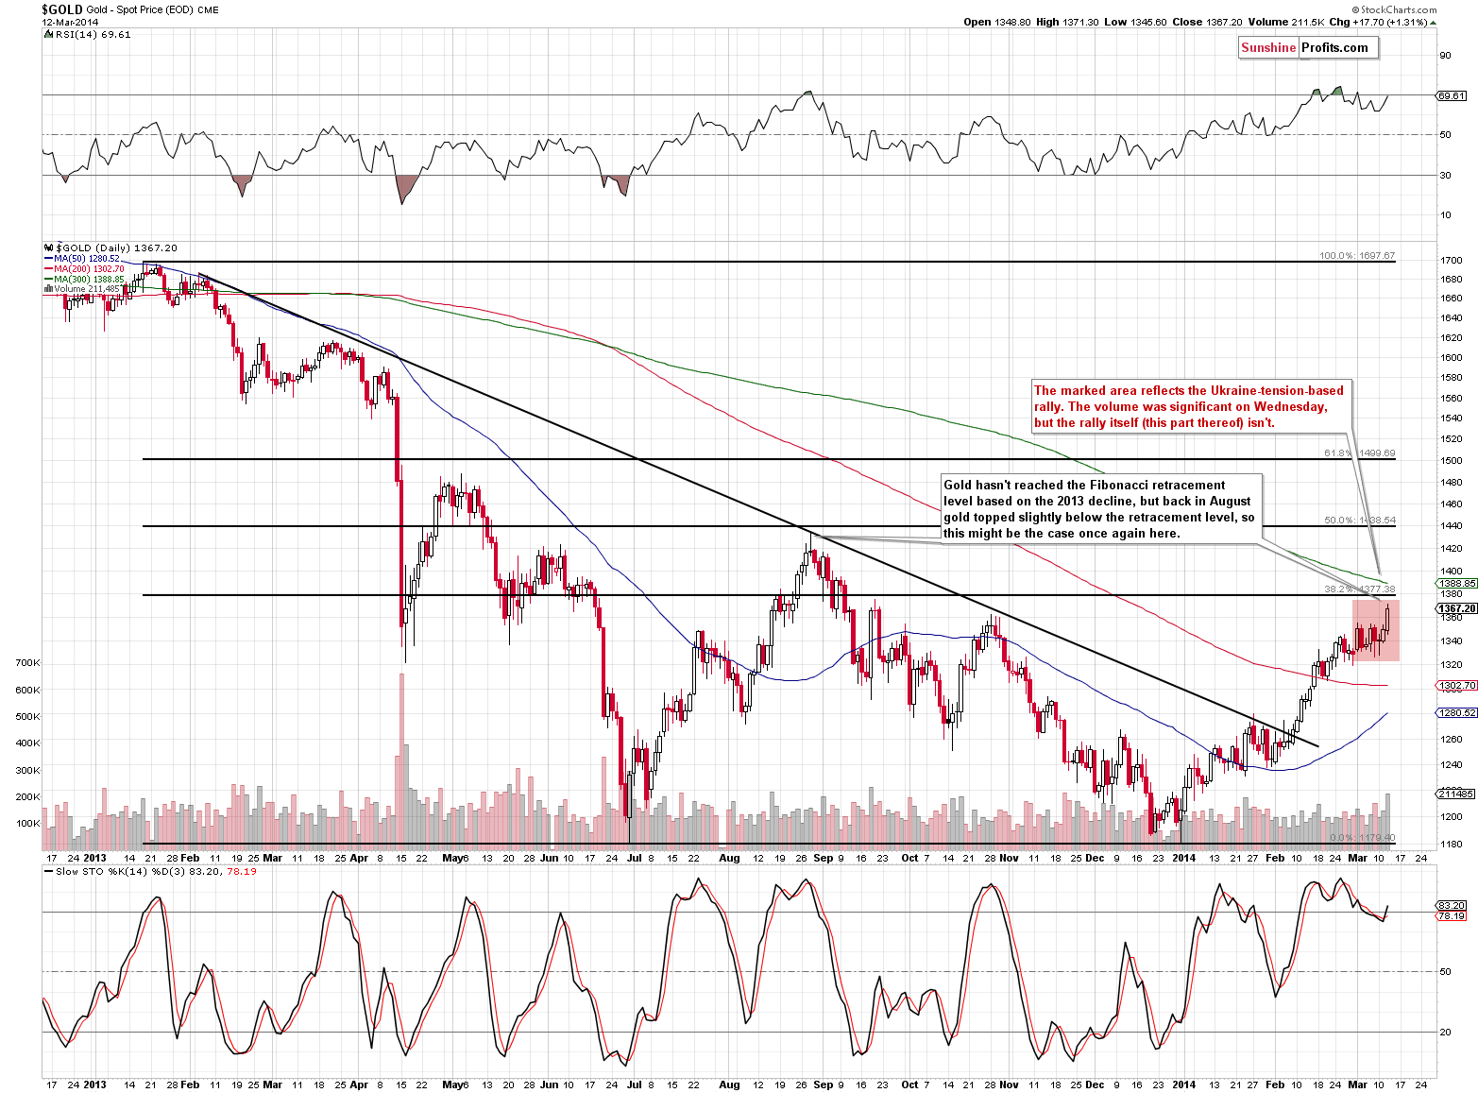The width and height of the screenshot is (1478, 1093).
Task: Click the 69.61 RSI value tag
Action: click(1451, 95)
